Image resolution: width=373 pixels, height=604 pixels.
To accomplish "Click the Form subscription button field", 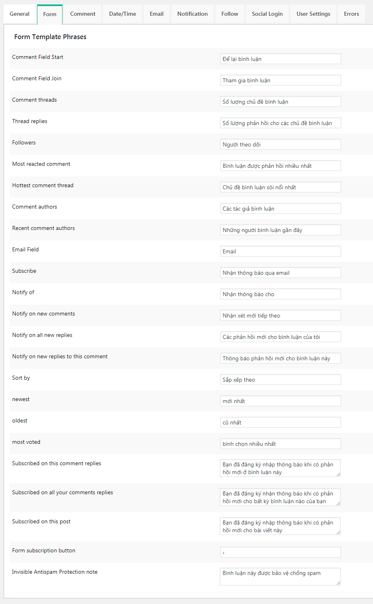I will tap(280, 552).
